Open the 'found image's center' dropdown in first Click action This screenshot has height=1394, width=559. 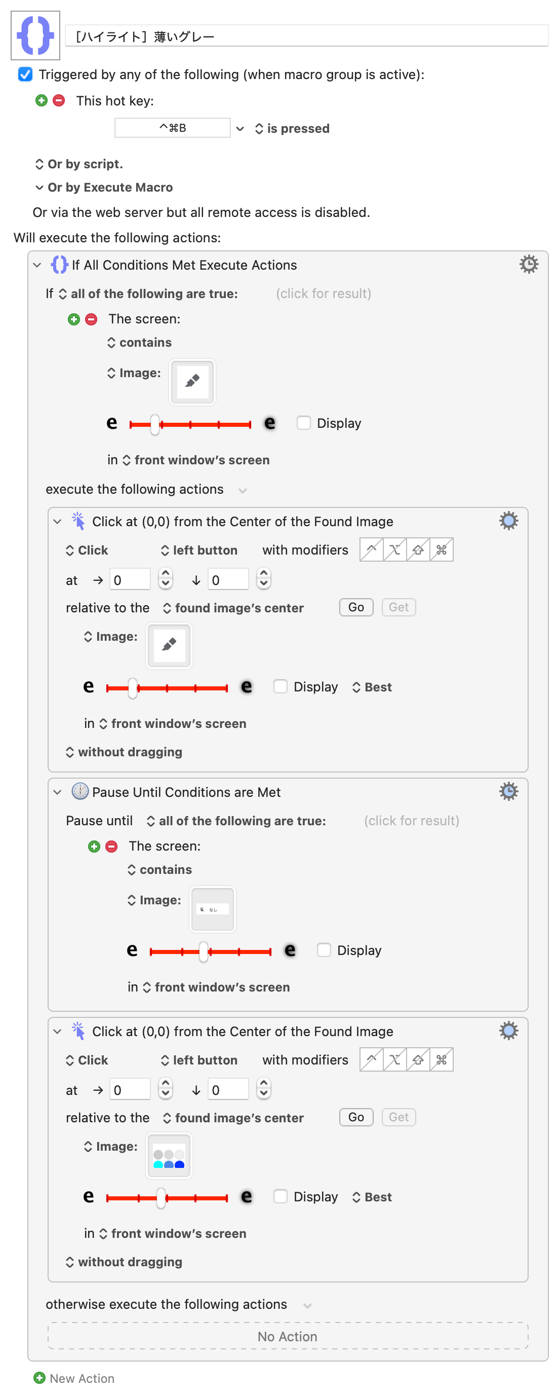click(233, 608)
